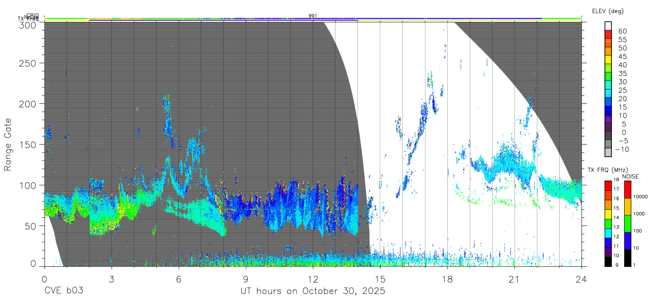Click the CPID color strip above the plot

click(313, 19)
